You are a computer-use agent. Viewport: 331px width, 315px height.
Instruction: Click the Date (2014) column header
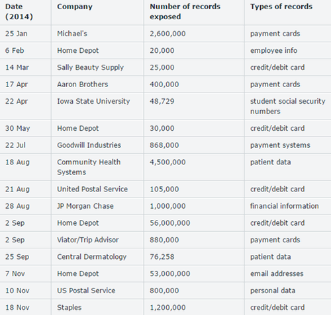19,12
